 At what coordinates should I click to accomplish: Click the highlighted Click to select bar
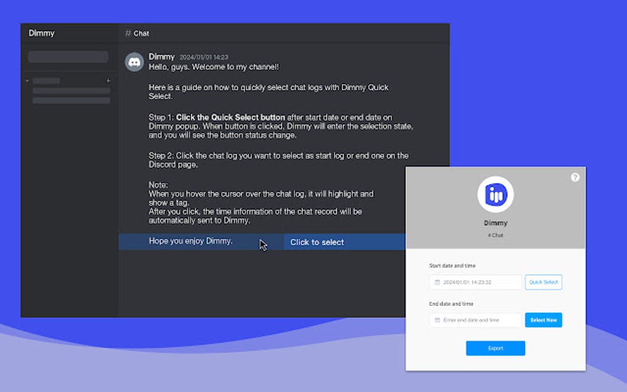coord(317,242)
